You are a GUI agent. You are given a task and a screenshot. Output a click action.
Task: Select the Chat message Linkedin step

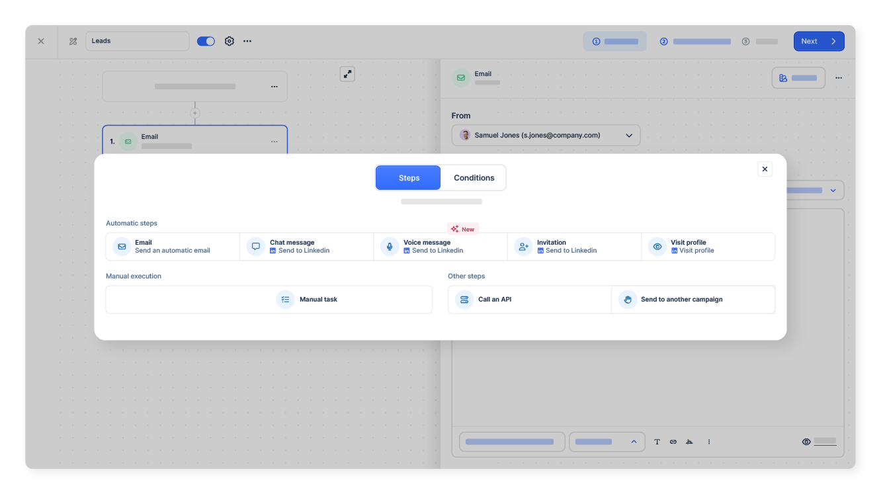pyautogui.click(x=306, y=246)
